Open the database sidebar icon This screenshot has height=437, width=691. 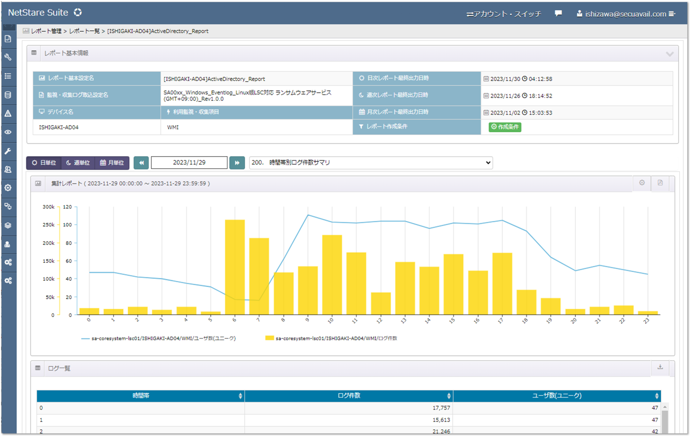click(8, 95)
